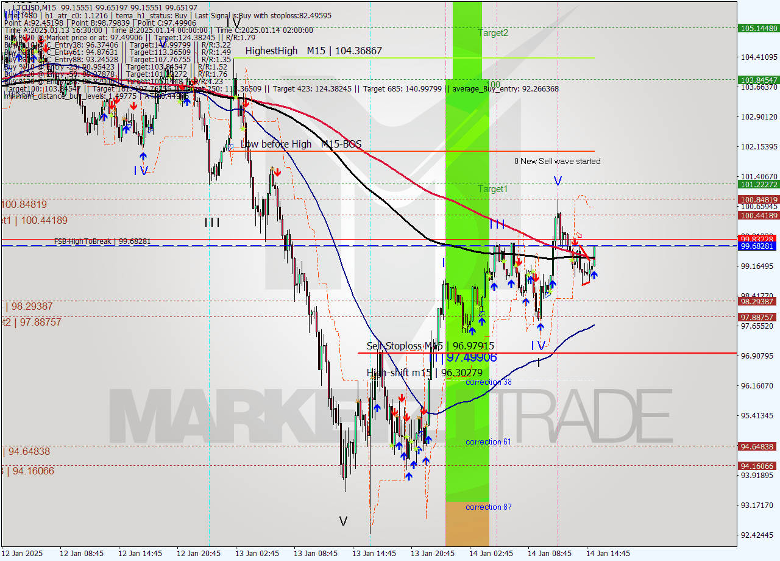
Task: Click the 100.84819 label at left edge
Action: click(x=24, y=204)
